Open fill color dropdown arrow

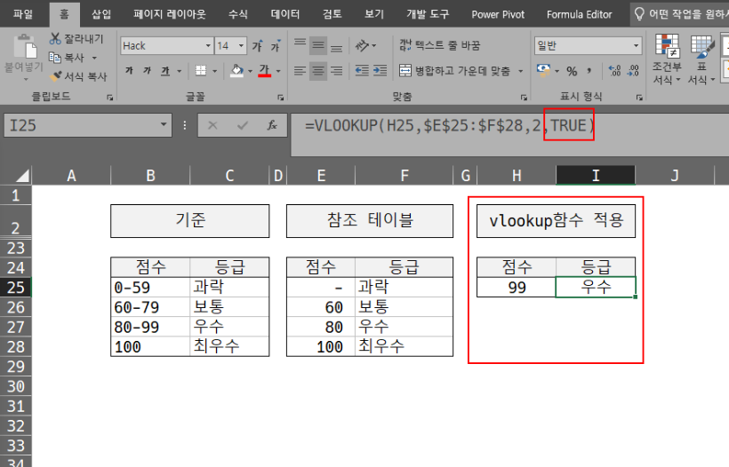coord(250,71)
